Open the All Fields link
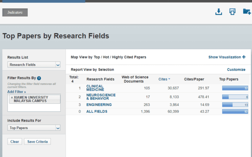Screen dimensions: 252x157 pos(97,111)
